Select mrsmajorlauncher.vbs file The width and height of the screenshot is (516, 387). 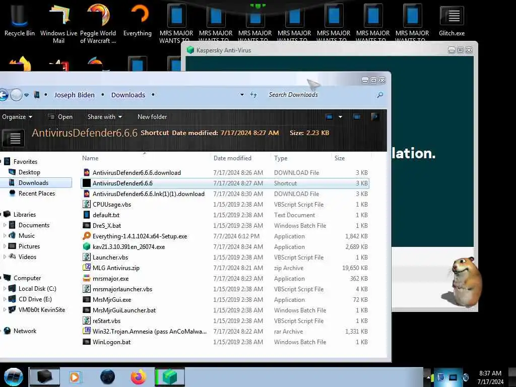click(122, 289)
